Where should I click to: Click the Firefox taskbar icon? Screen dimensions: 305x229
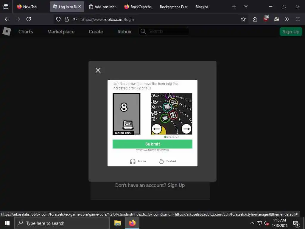(132, 223)
